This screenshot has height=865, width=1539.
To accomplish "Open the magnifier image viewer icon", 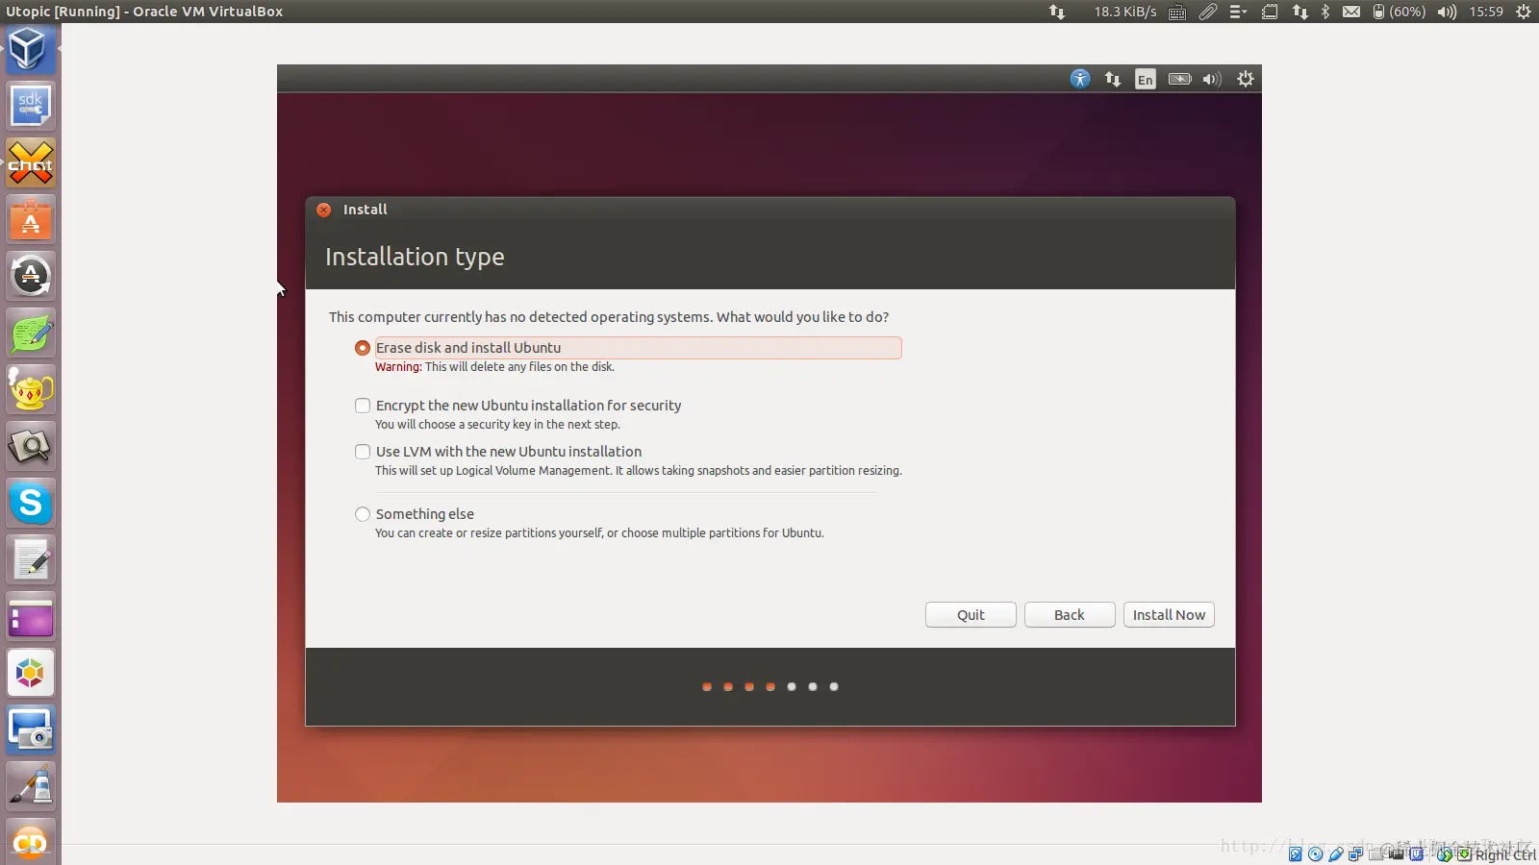I will point(31,446).
